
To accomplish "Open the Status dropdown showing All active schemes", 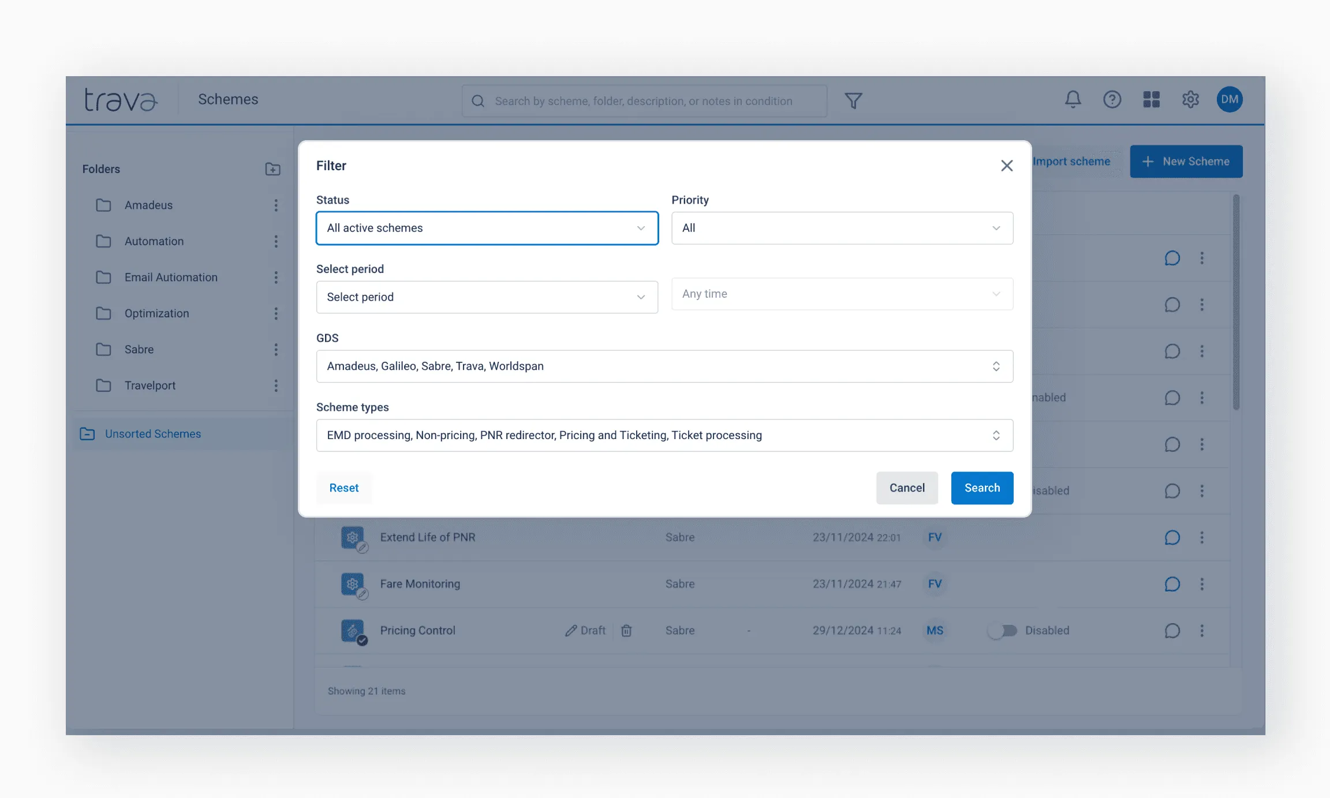I will 487,228.
